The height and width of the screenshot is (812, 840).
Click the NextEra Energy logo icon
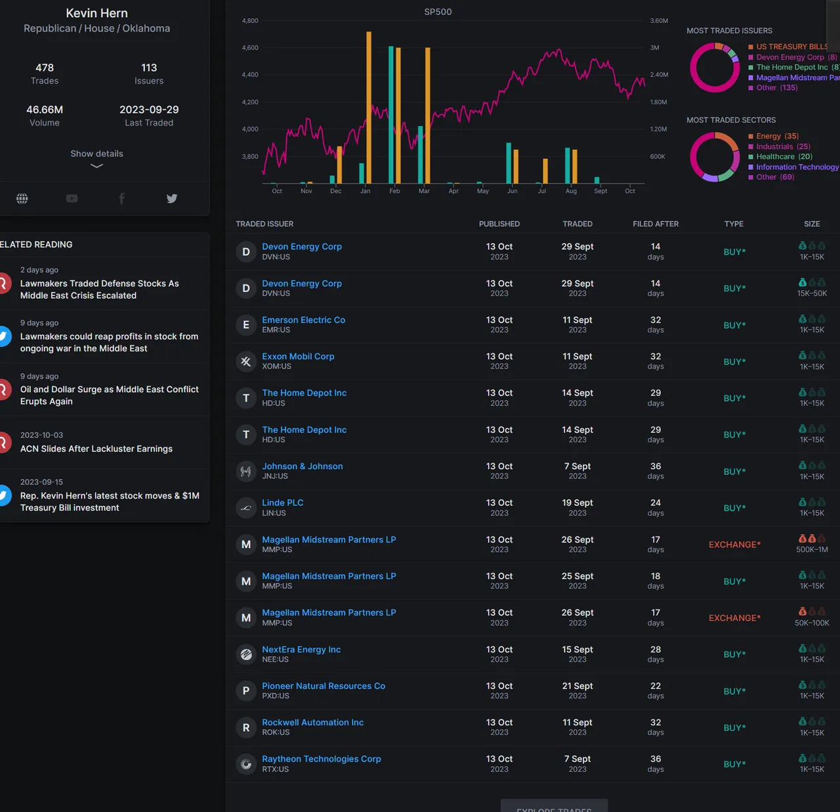(246, 654)
